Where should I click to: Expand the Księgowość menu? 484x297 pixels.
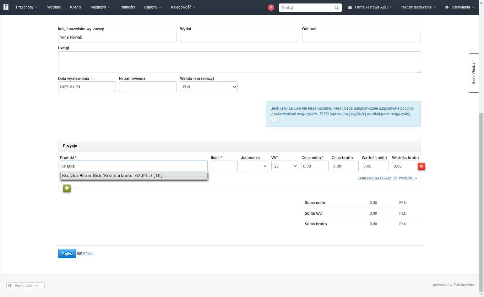[183, 7]
